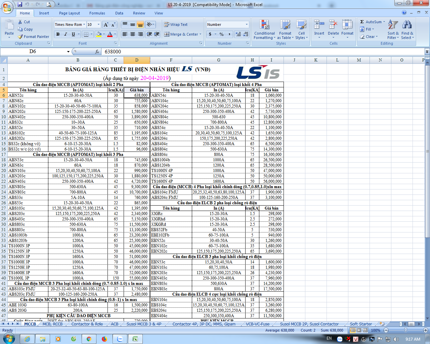Zoom in with plus button
The image size is (430, 344).
pos(425,330)
